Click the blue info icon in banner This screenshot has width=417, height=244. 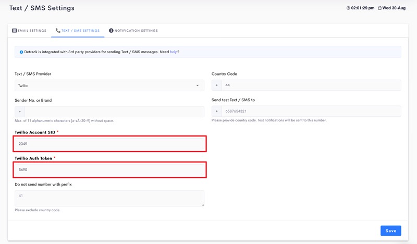(x=21, y=52)
